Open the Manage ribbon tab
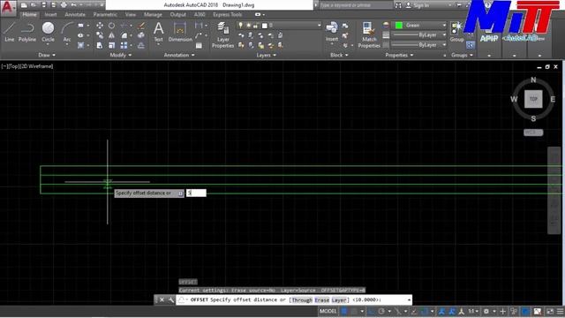Viewport: 565px width, 318px height. [x=153, y=14]
